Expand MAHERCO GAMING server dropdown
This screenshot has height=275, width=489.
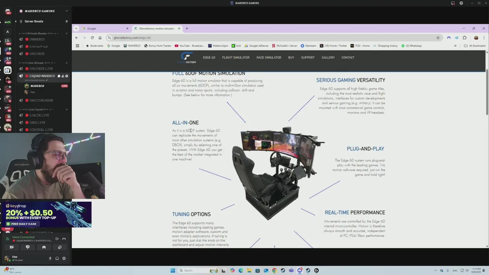coord(66,11)
